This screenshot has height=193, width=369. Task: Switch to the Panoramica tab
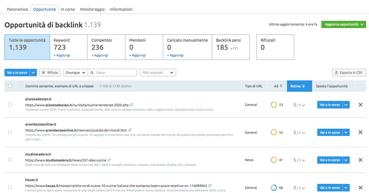(x=17, y=9)
